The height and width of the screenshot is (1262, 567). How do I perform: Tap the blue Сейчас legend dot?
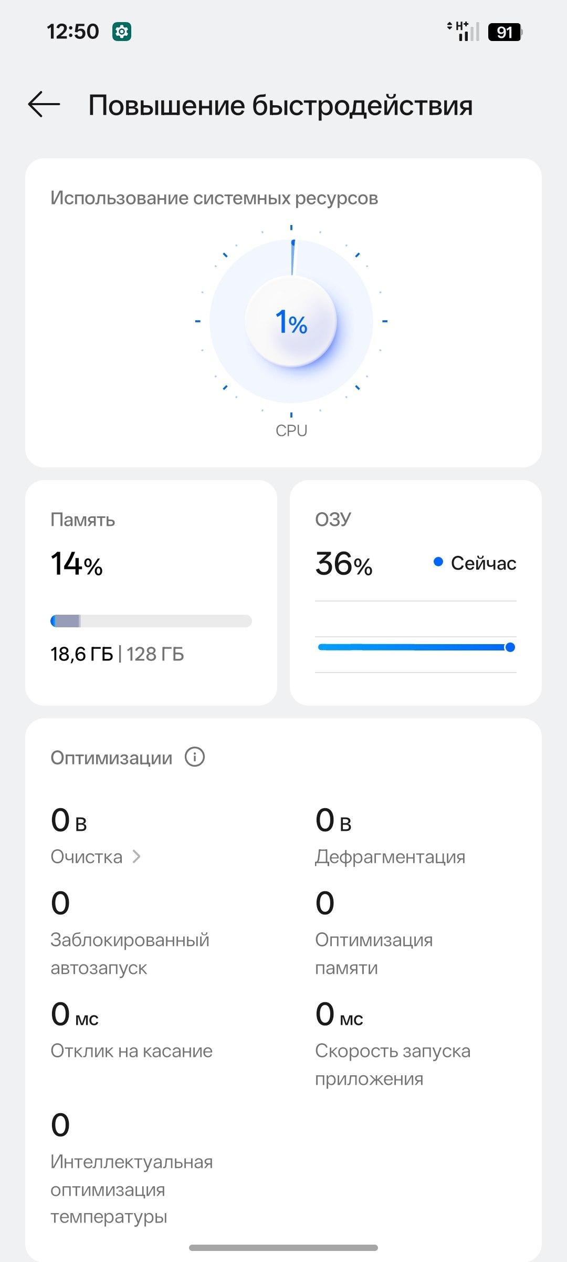point(438,562)
